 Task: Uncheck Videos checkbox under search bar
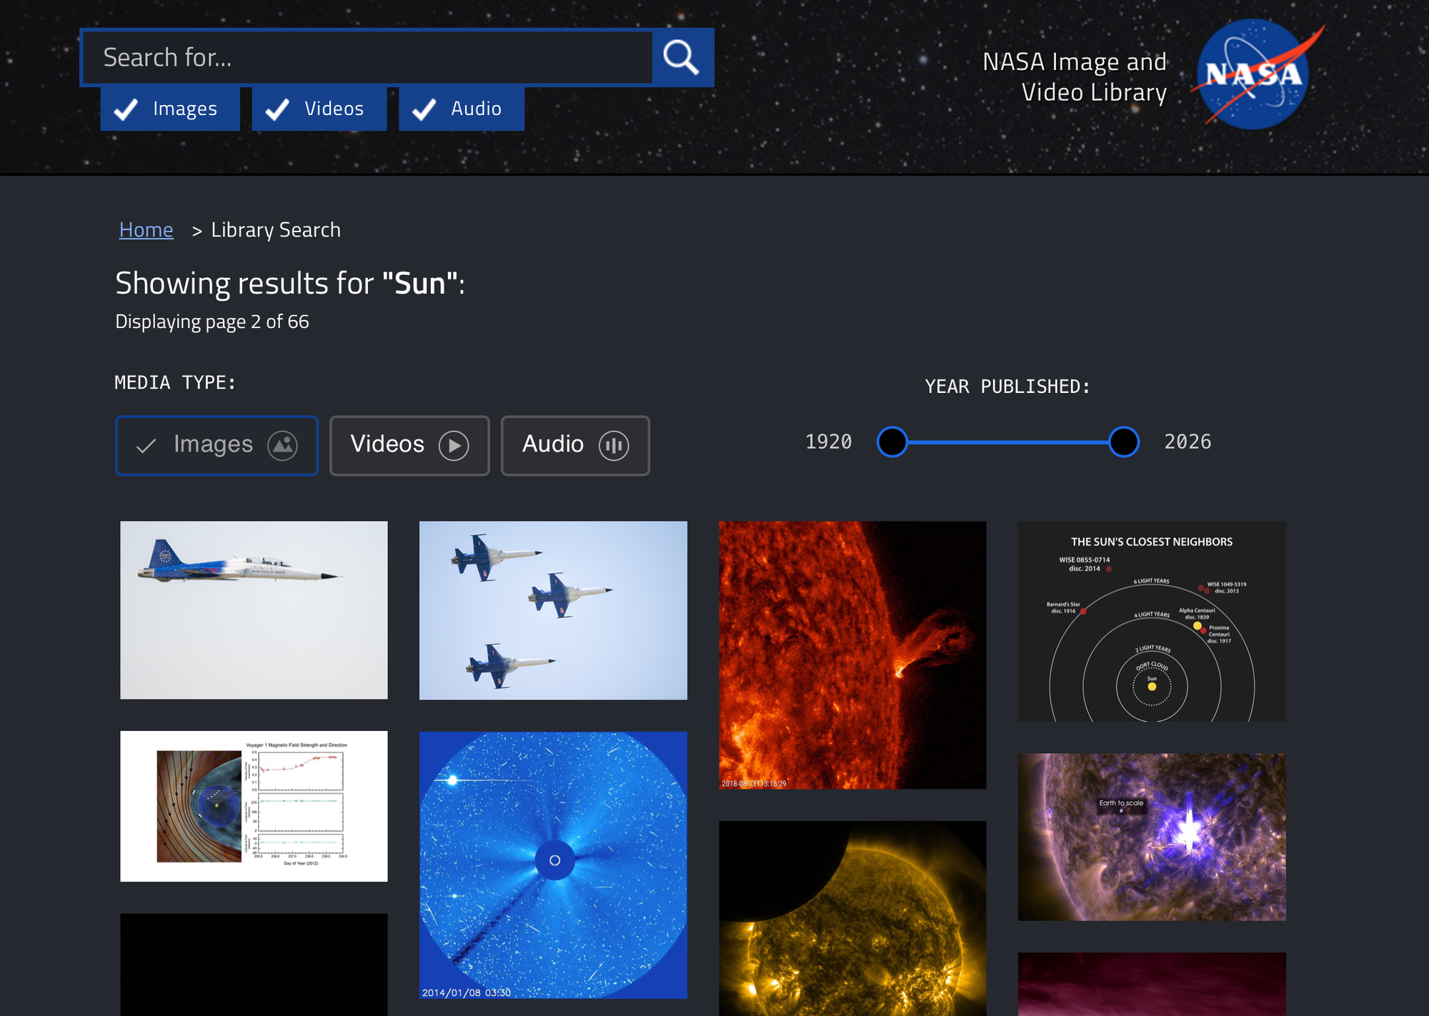coord(319,109)
